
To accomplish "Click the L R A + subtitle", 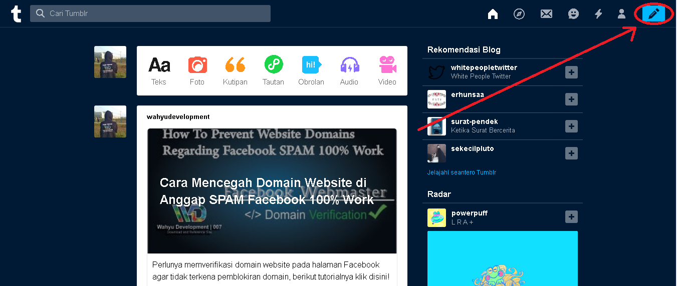I will (x=463, y=222).
